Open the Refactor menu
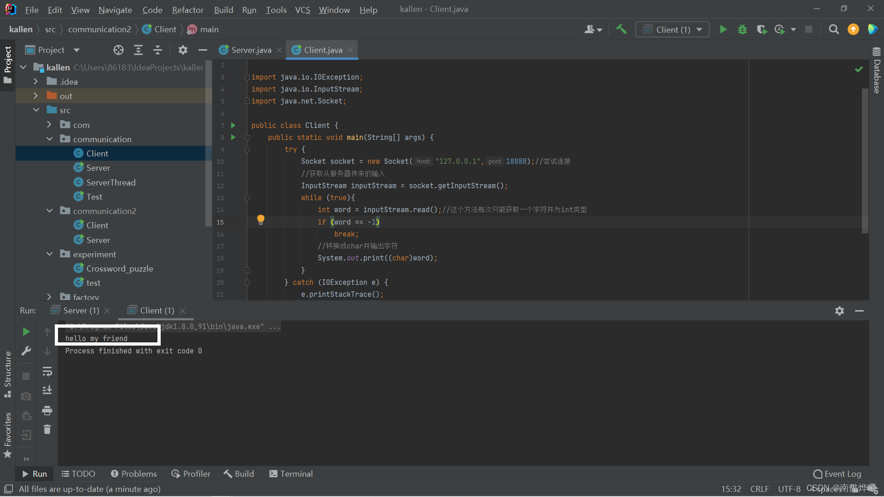Viewport: 884px width, 497px height. [187, 10]
